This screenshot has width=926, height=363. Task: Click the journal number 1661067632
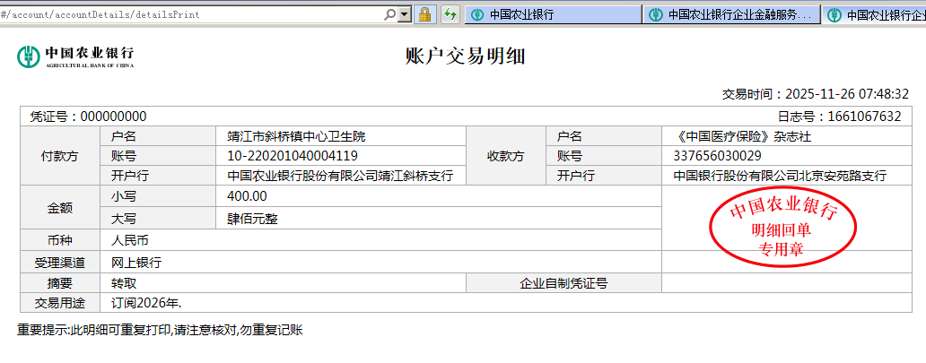tap(852, 117)
